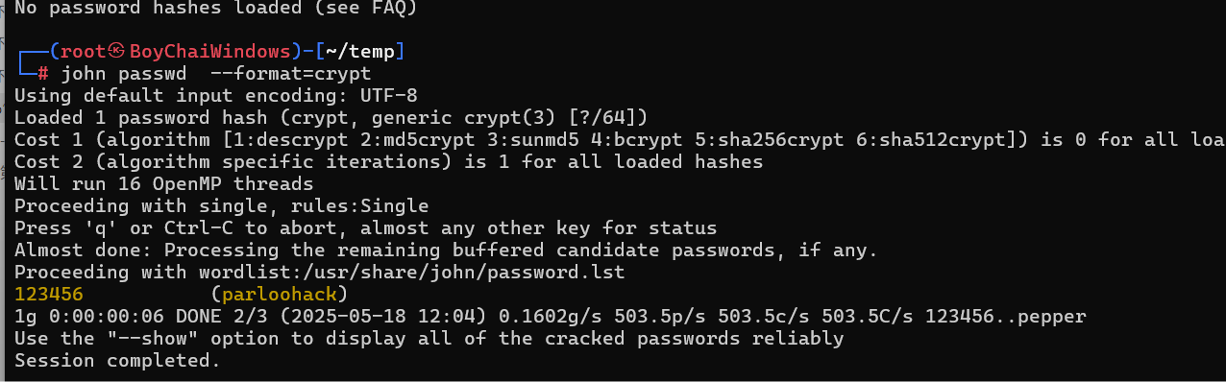Click the word pepper in the stats line
The height and width of the screenshot is (382, 1226).
coord(1051,316)
